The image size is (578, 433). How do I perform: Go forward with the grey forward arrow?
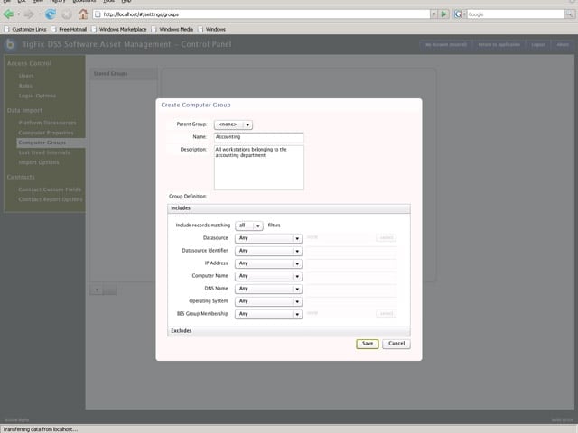[x=29, y=14]
